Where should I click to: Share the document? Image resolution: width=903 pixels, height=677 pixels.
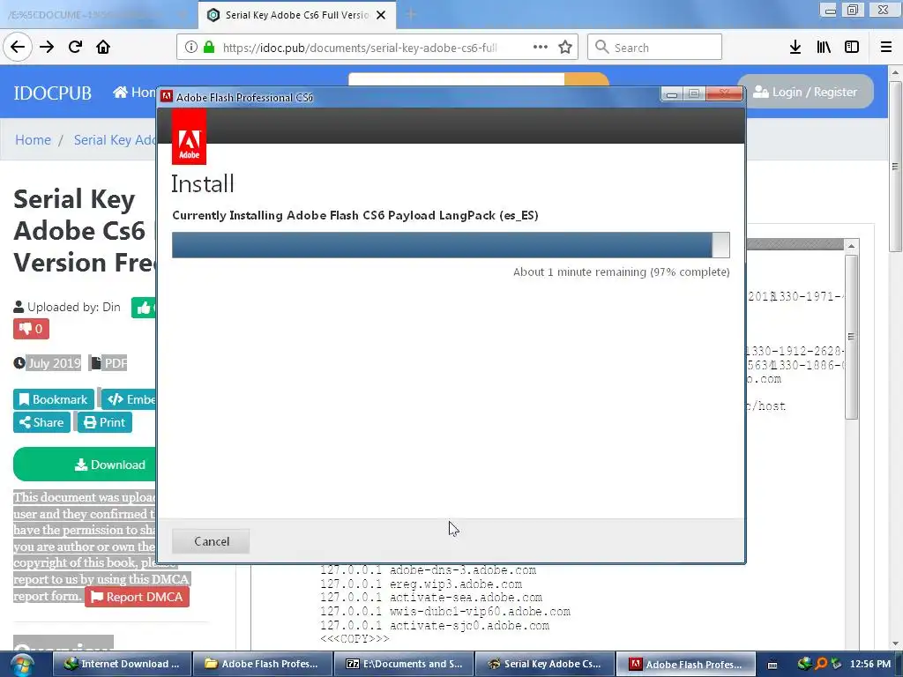point(41,422)
